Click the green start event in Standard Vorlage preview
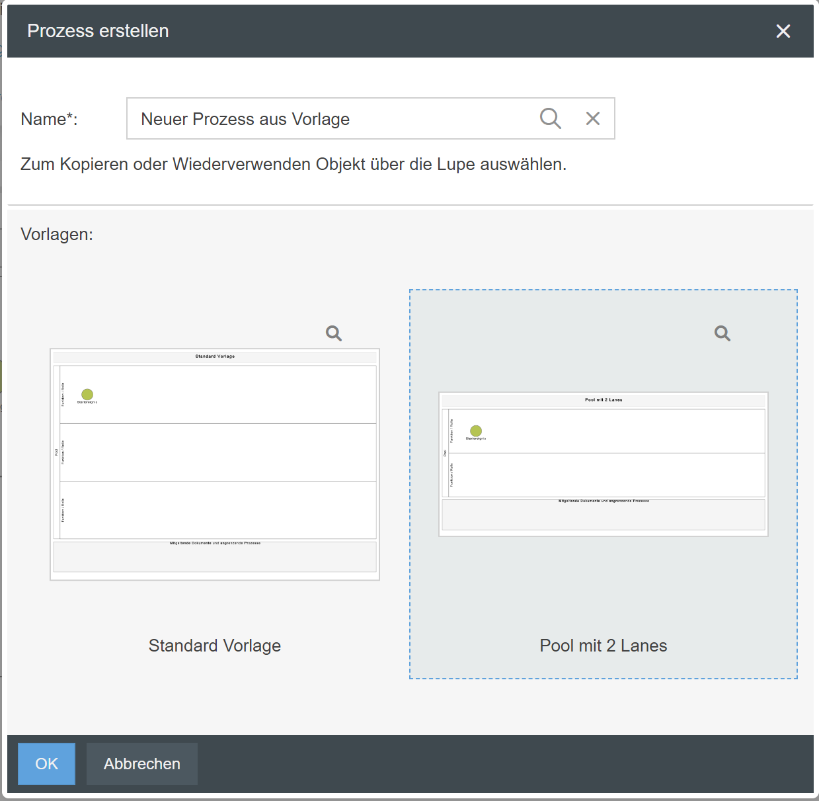The image size is (819, 801). [87, 395]
